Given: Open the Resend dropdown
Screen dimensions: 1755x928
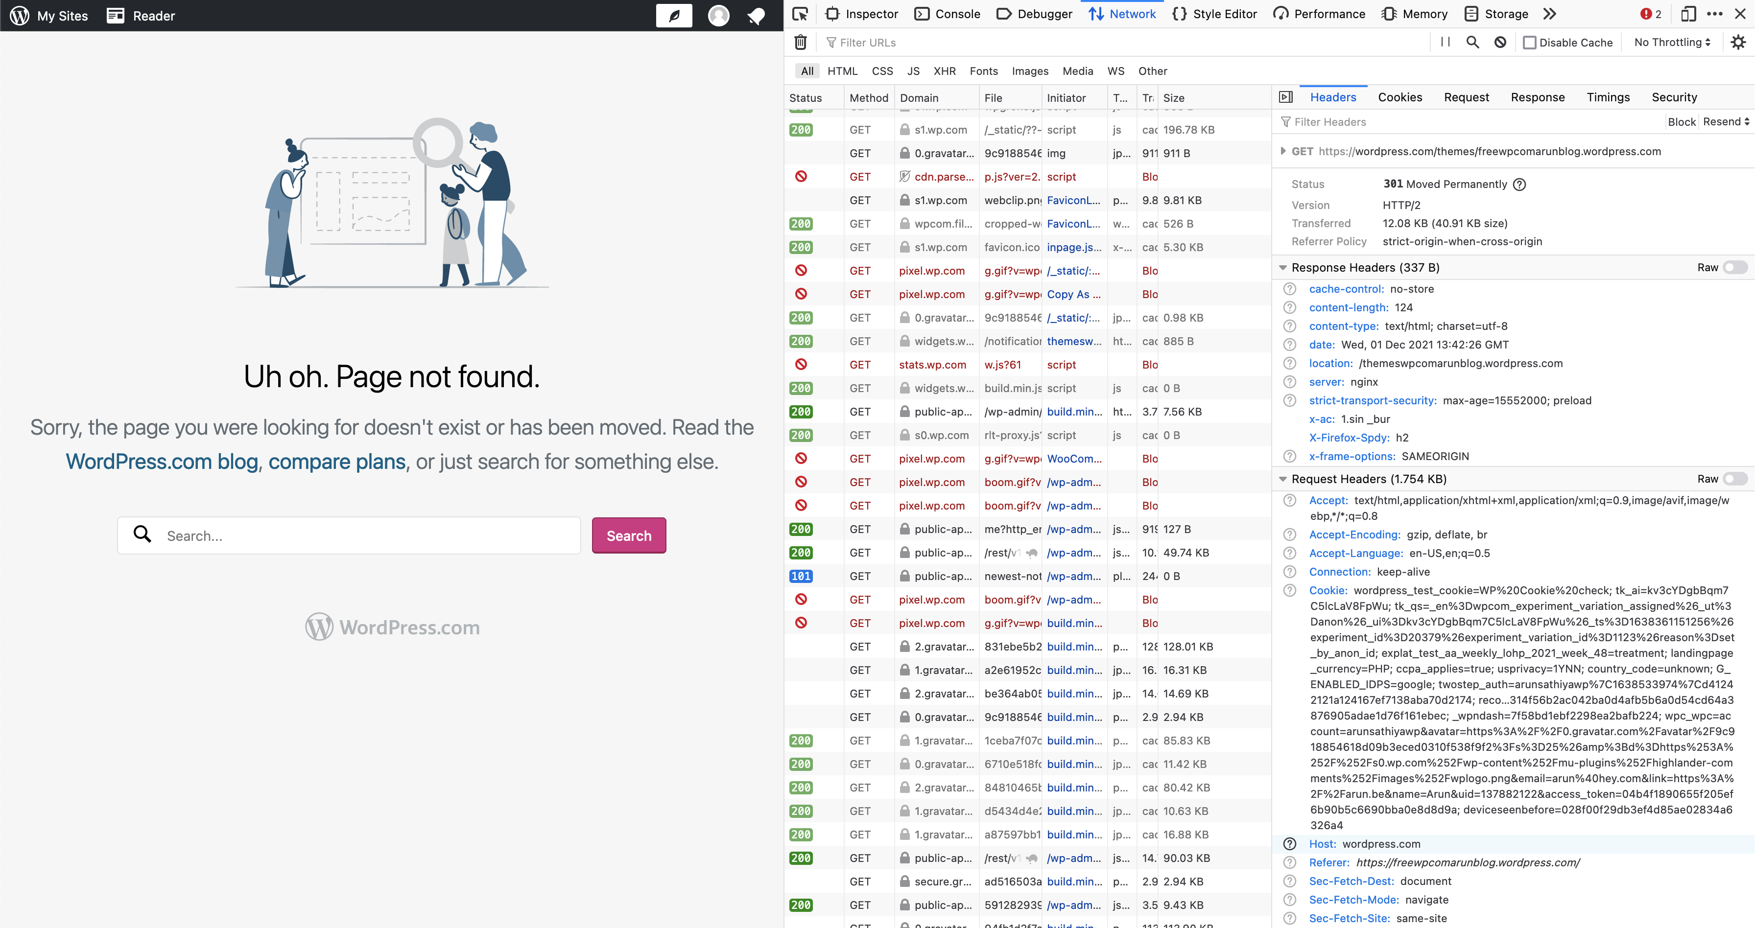Looking at the screenshot, I should 1726,121.
